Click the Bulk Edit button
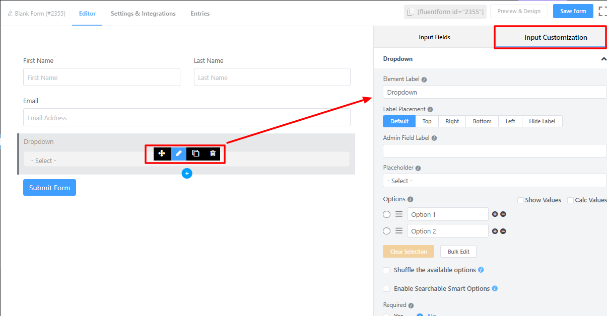 pos(458,252)
